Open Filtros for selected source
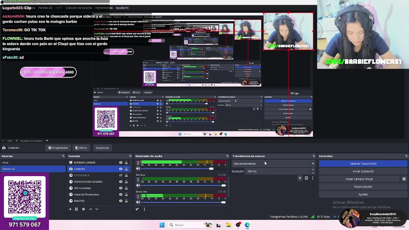The width and height of the screenshot is (409, 230). click(x=81, y=148)
